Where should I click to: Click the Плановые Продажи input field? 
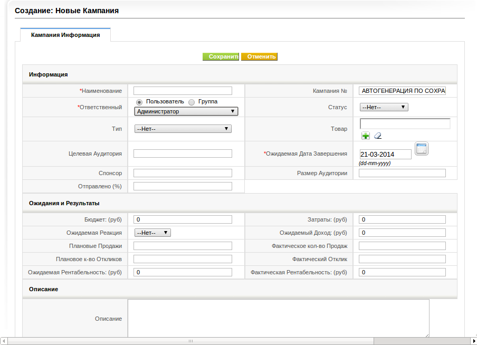tap(183, 246)
